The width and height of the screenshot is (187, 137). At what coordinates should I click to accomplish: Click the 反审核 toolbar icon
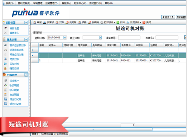[44, 23]
